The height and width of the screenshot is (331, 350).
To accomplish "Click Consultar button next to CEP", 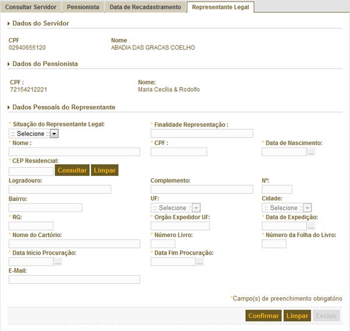I will (x=72, y=171).
